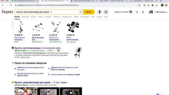Image resolution: width=169 pixels, height=95 pixels.
Task: Open the collections icon beside the bell
Action: (x=137, y=12)
